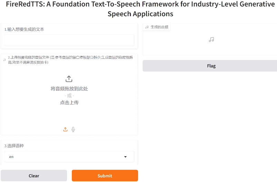Select the orange upload file source icon
Image resolution: width=277 pixels, height=182 pixels.
65,129
